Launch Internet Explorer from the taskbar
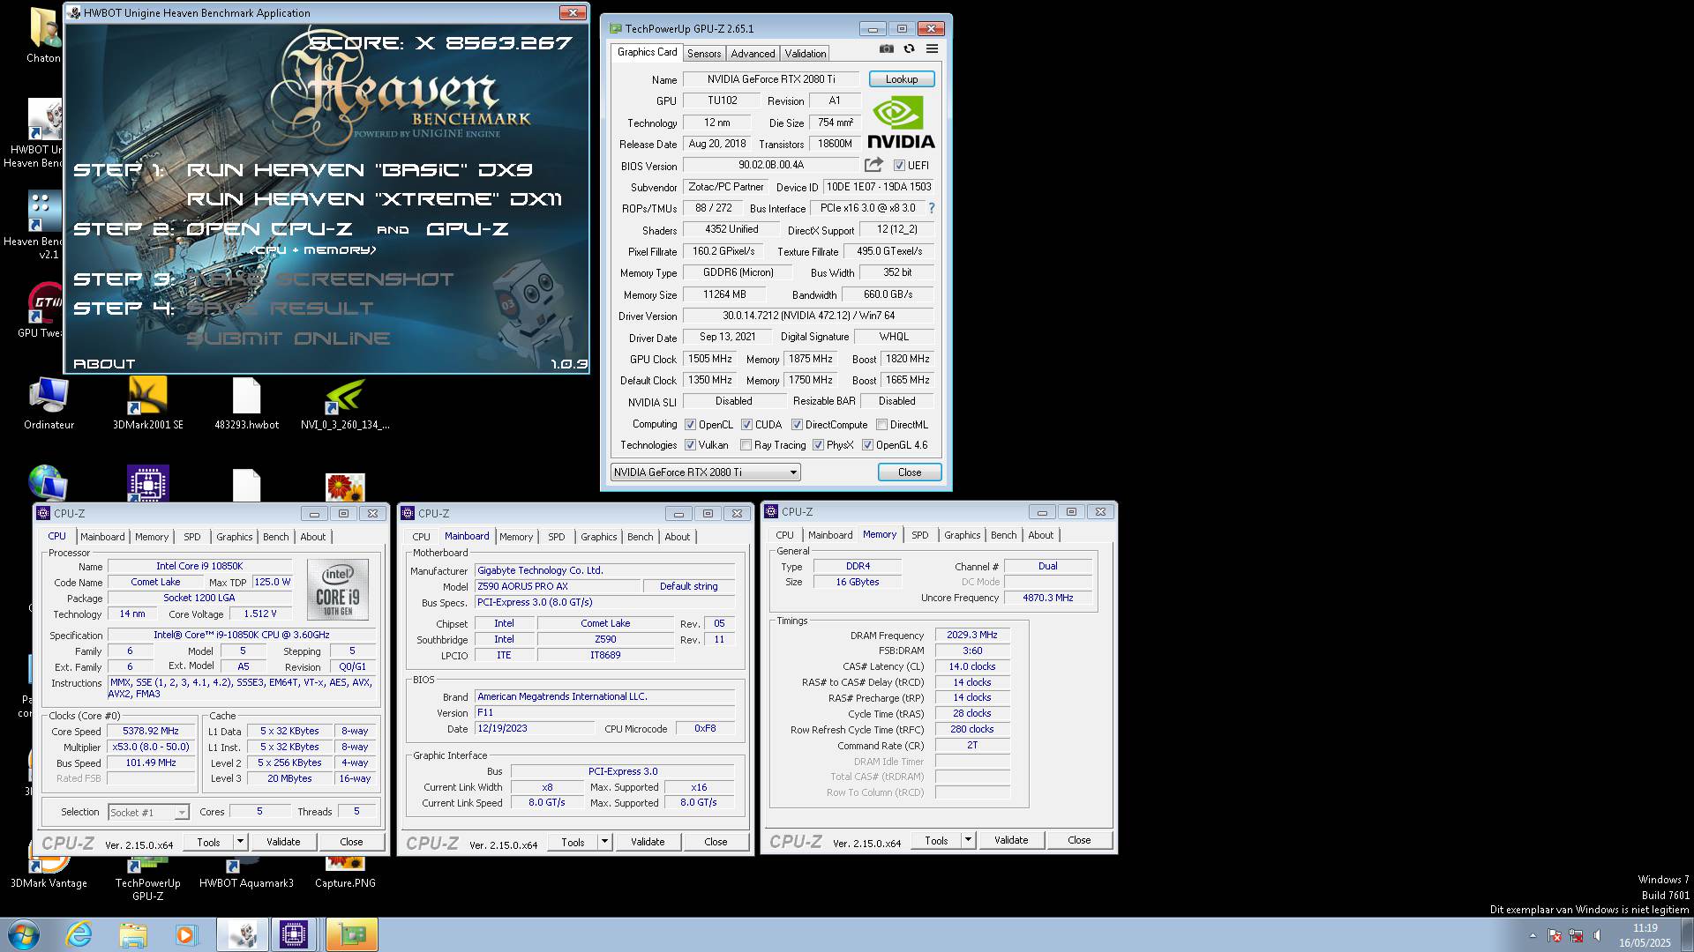The image size is (1694, 952). coord(79,934)
